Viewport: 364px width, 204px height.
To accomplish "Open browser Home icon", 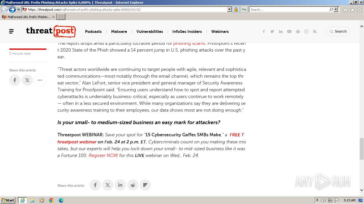I will [345, 10].
